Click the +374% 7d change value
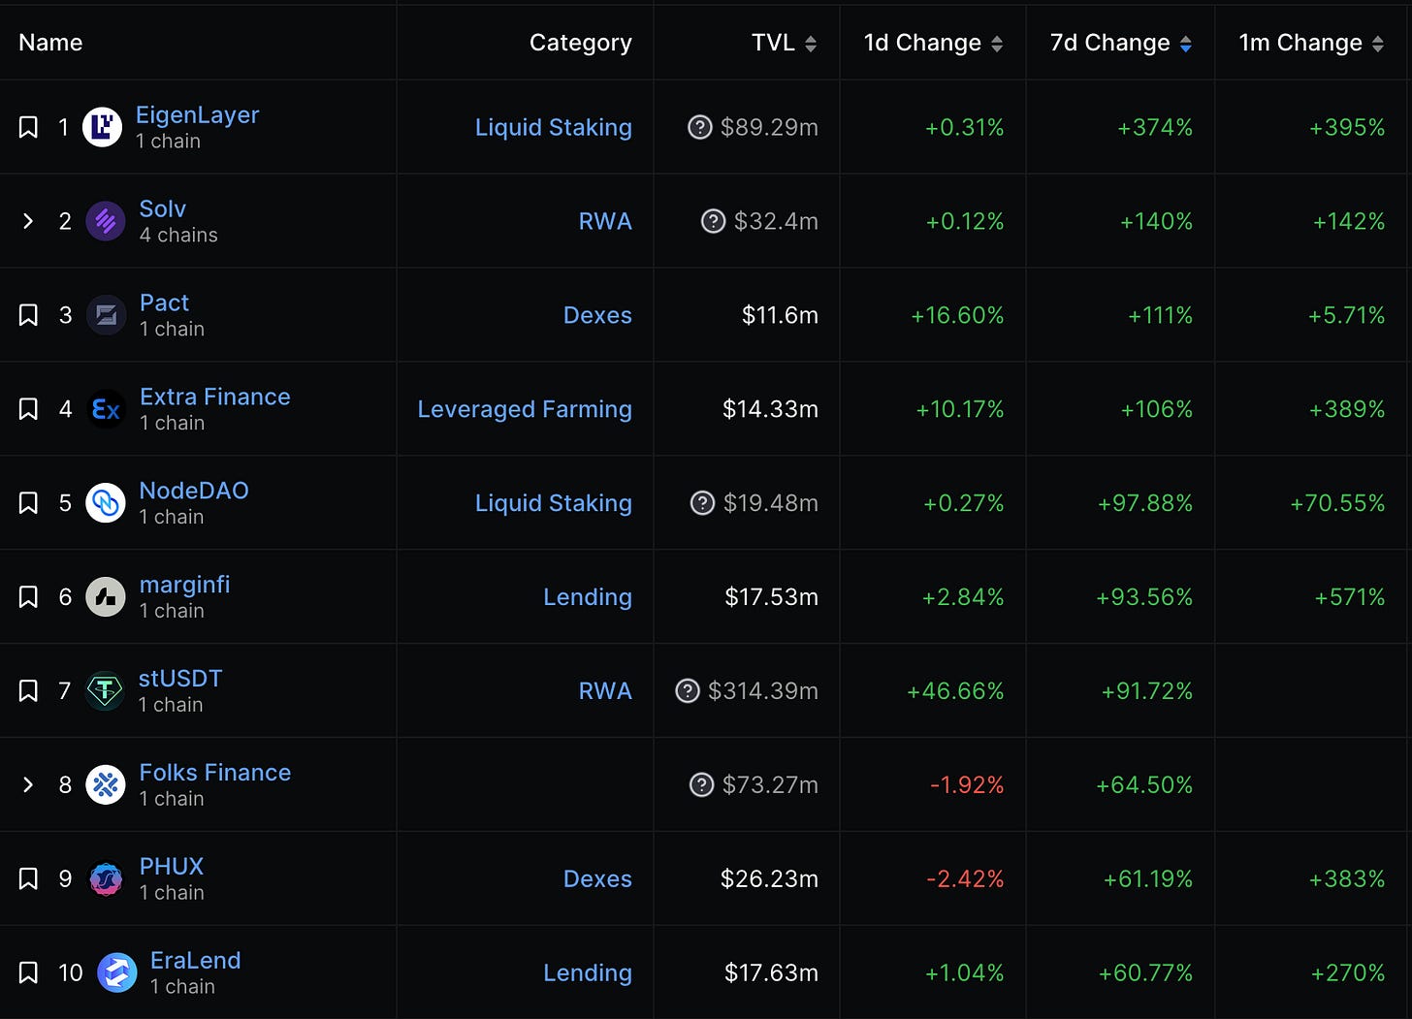Image resolution: width=1412 pixels, height=1019 pixels. (1155, 127)
